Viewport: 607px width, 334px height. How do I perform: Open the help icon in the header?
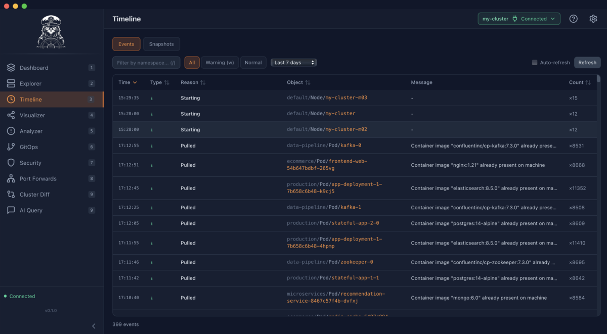coord(573,18)
